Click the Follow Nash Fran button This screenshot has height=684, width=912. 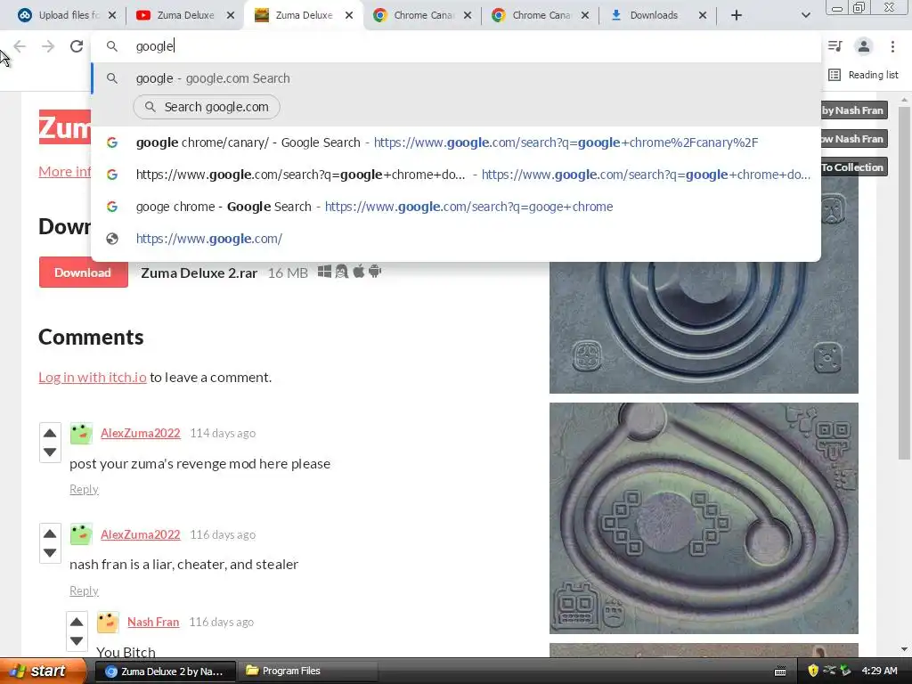[x=854, y=138]
